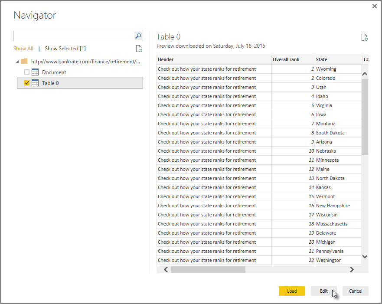Click the Header cell in Utah row
This screenshot has width=382, height=304.
(x=214, y=87)
